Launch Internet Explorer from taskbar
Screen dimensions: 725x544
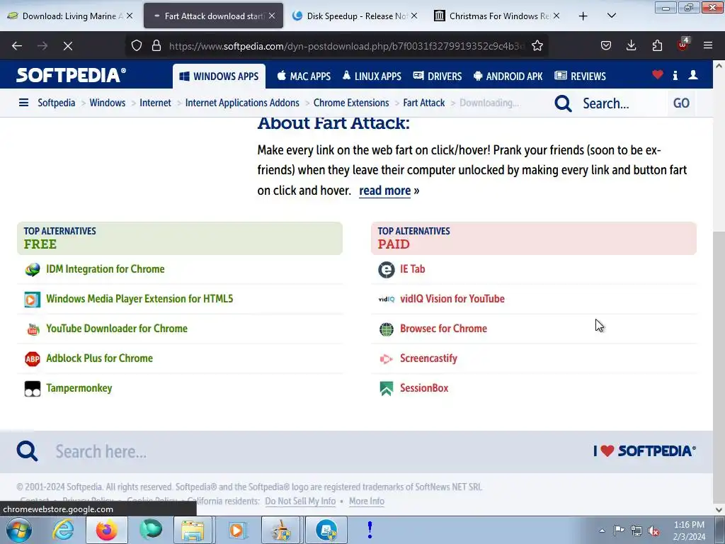pos(63,530)
